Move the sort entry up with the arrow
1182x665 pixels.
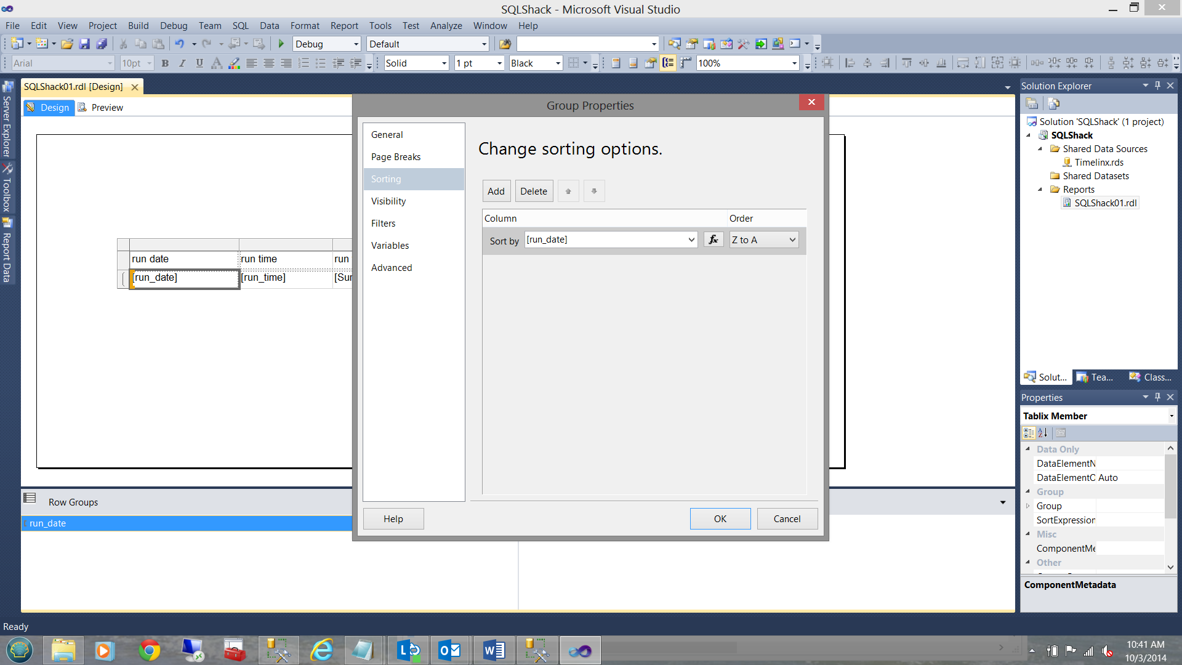pyautogui.click(x=568, y=191)
